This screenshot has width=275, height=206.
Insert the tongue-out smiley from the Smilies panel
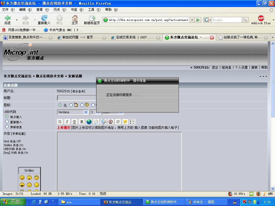22,178
